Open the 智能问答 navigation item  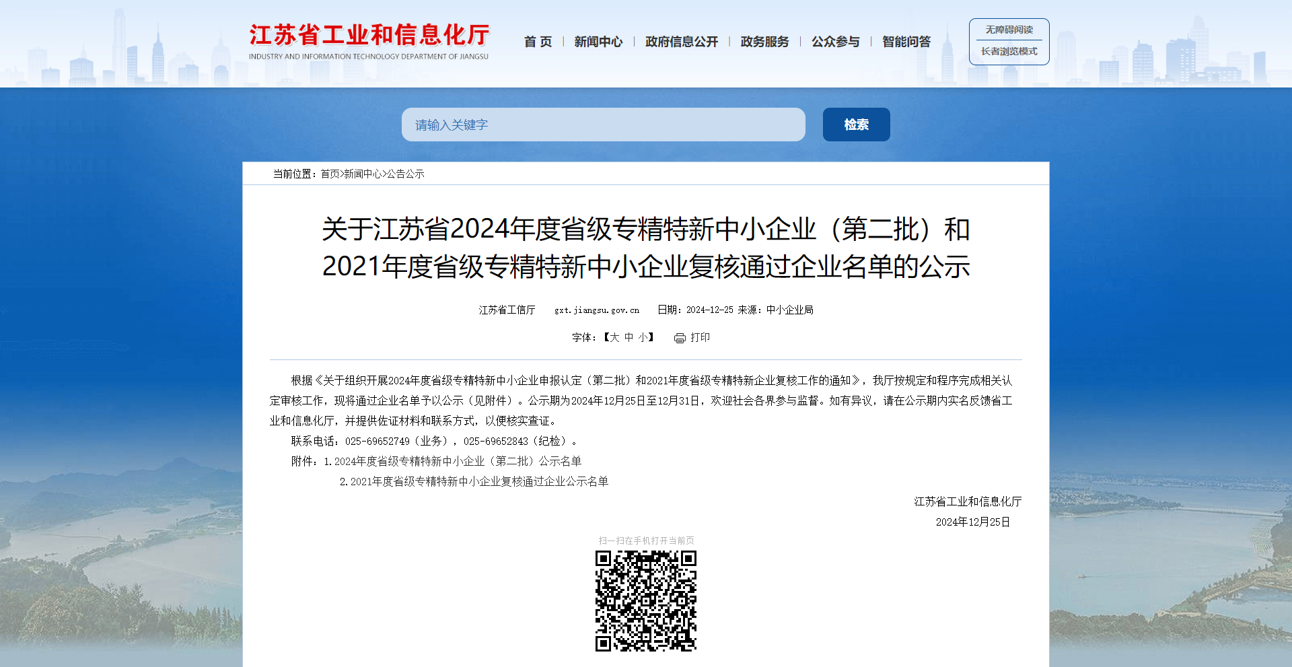[906, 42]
